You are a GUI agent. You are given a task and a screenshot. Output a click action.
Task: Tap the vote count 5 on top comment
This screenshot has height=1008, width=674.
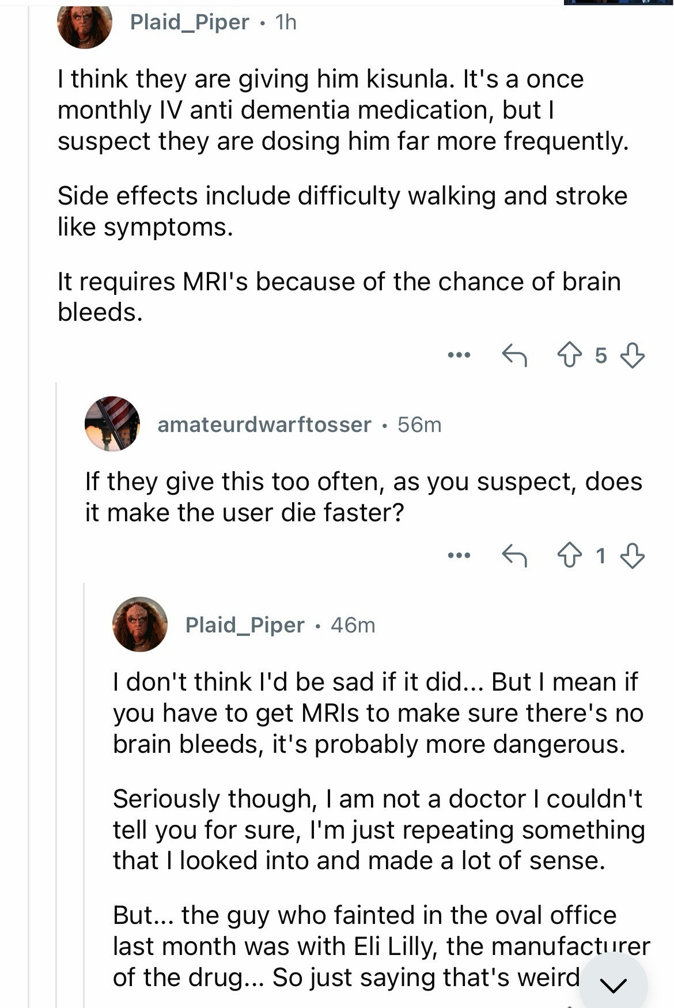click(x=601, y=355)
